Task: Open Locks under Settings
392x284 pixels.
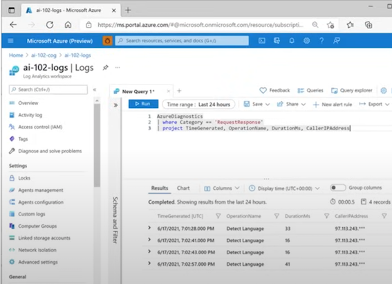Action: pyautogui.click(x=24, y=178)
